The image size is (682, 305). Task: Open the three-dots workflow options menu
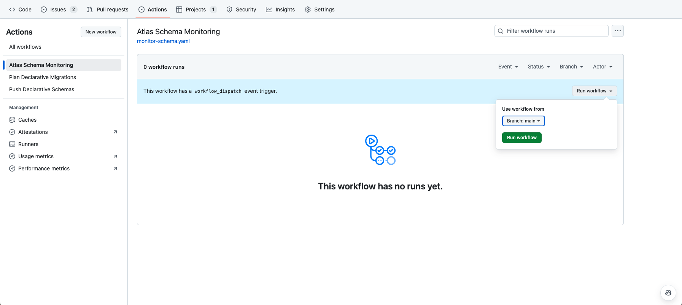tap(617, 31)
